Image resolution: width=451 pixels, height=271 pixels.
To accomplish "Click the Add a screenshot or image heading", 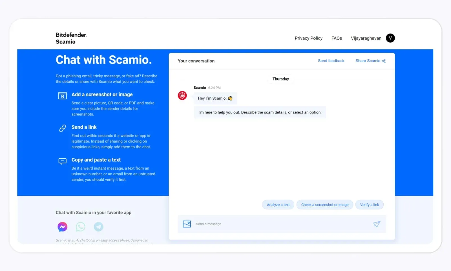I will coord(102,95).
